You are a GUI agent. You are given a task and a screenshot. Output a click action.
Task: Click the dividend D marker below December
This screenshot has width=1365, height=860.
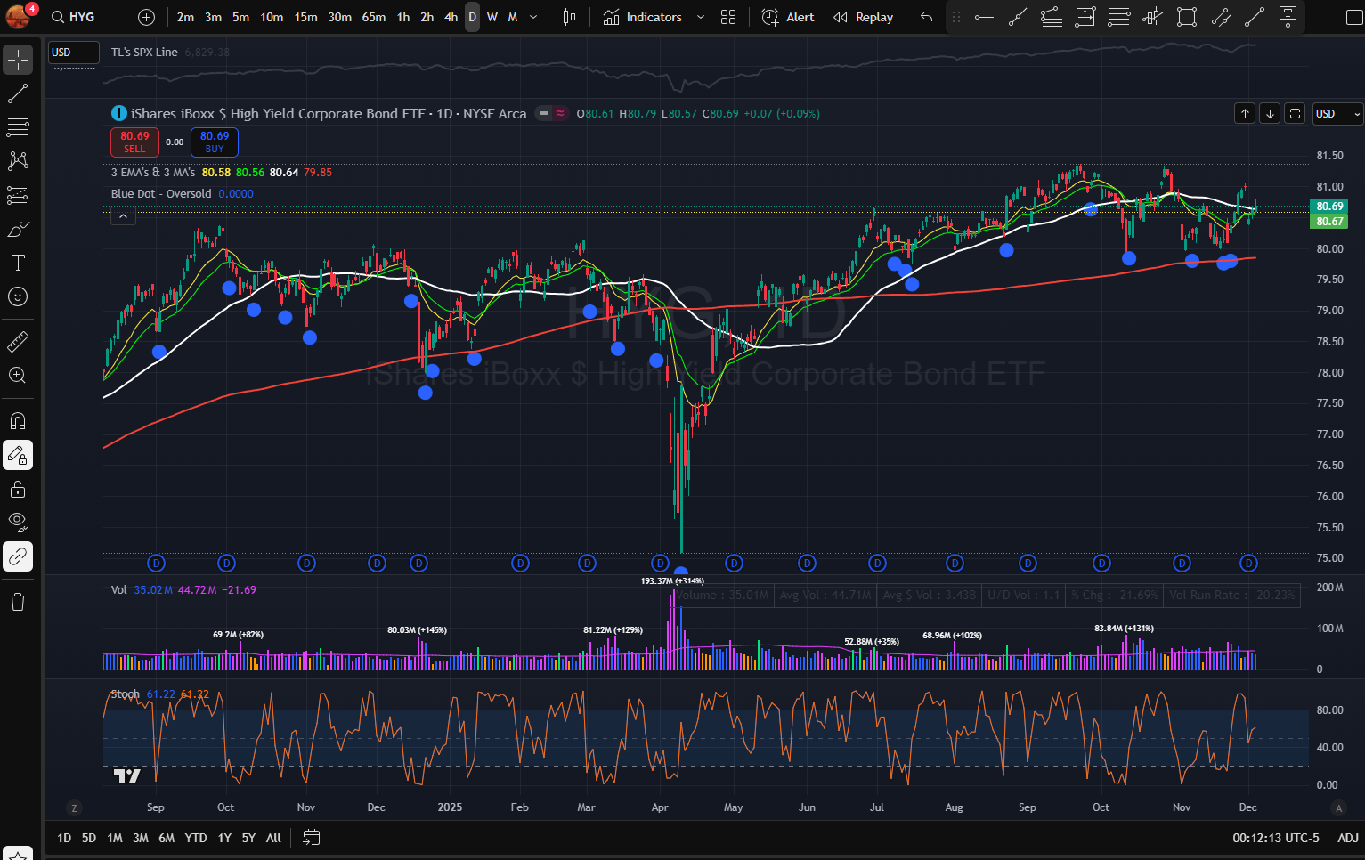point(1248,563)
